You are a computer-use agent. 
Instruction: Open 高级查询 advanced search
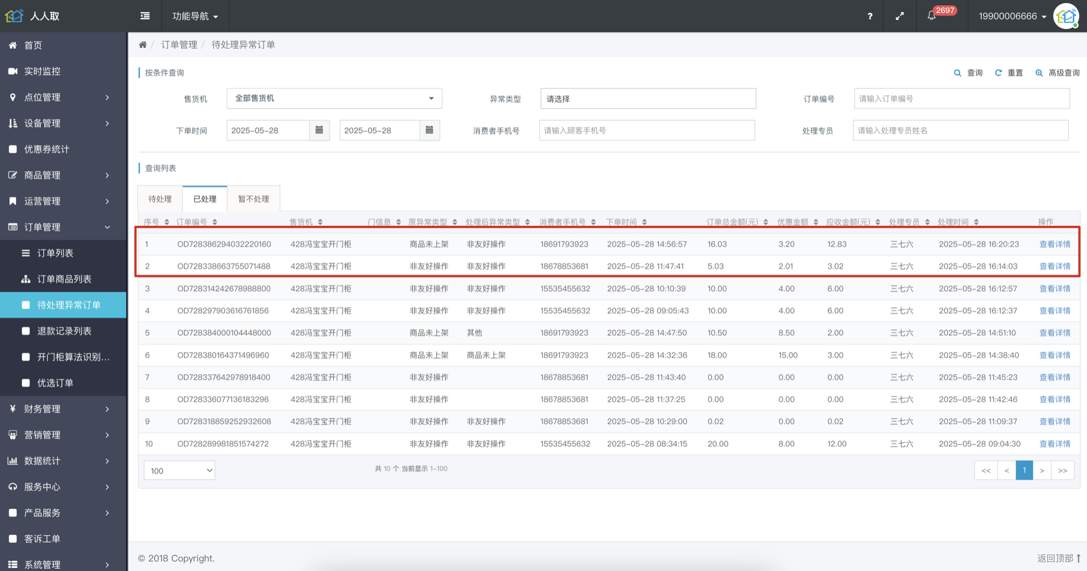[1057, 73]
